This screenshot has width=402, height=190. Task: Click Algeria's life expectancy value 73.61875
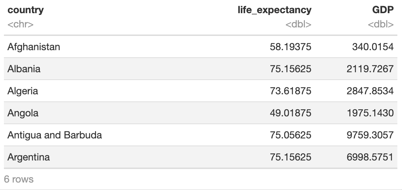[290, 91]
